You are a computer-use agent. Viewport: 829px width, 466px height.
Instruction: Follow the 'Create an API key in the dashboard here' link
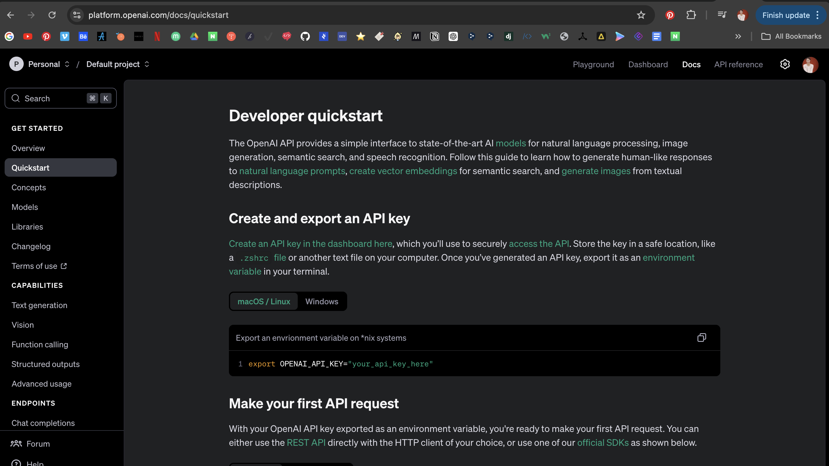click(x=310, y=244)
